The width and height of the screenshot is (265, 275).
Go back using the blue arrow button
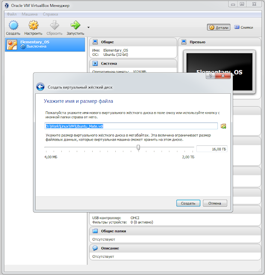tap(40, 87)
